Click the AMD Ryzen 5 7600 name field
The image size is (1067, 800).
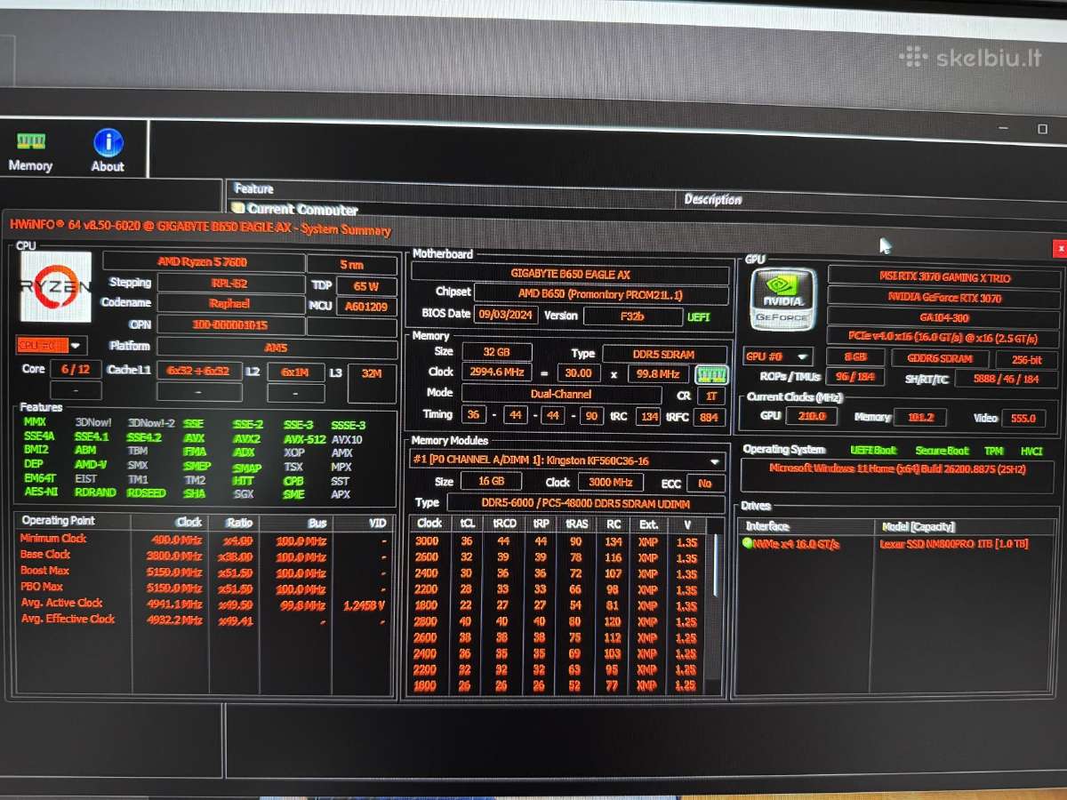click(x=203, y=262)
